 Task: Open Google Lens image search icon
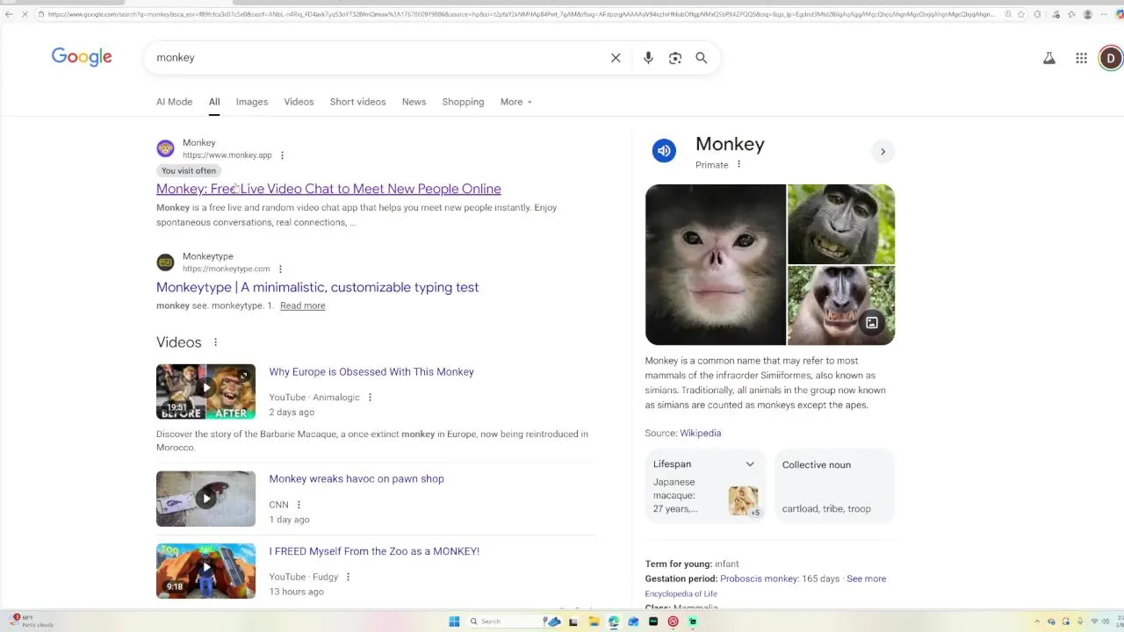tap(674, 58)
